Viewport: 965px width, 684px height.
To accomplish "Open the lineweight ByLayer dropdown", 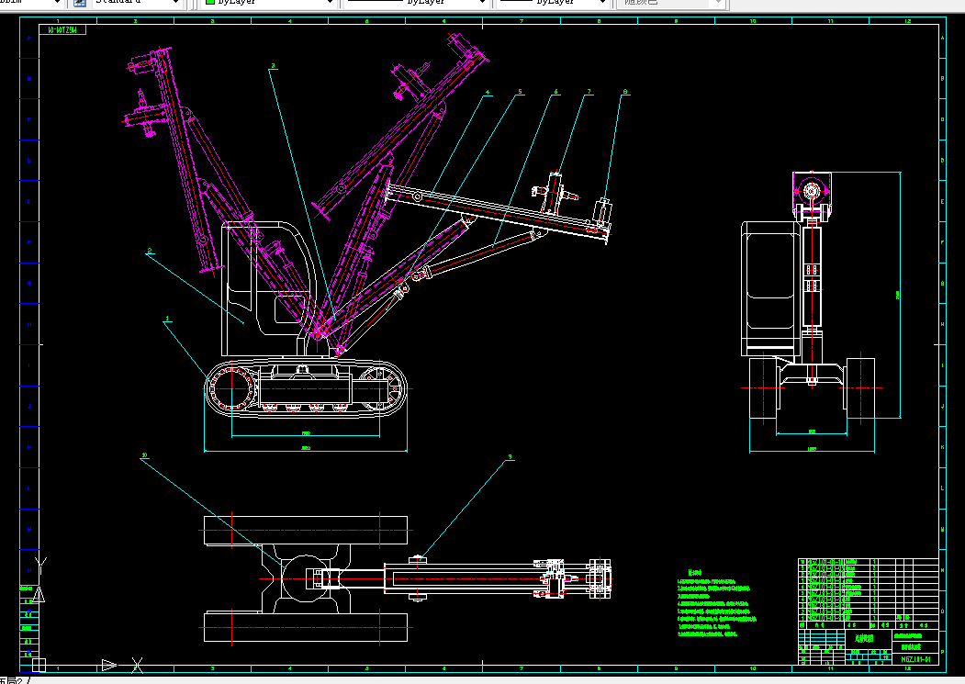I will pyautogui.click(x=553, y=3).
